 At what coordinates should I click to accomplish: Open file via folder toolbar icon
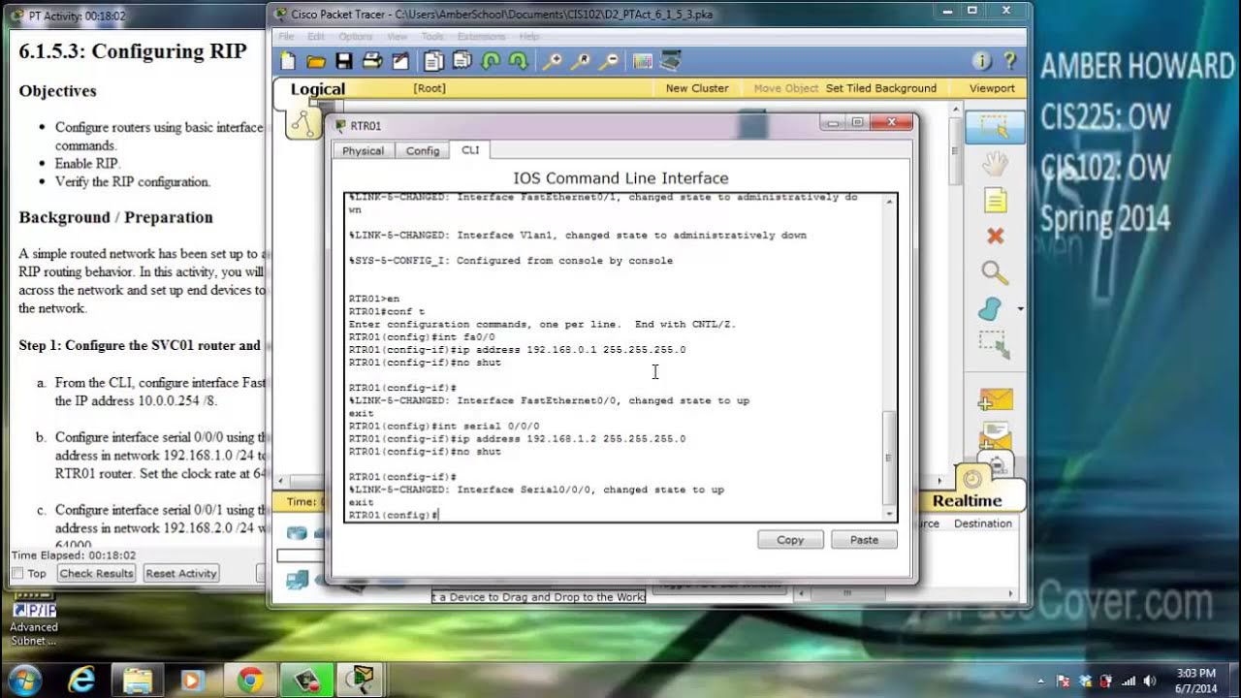click(316, 61)
